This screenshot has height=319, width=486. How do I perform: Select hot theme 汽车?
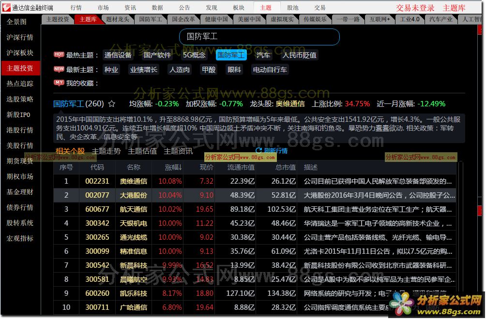click(x=263, y=55)
